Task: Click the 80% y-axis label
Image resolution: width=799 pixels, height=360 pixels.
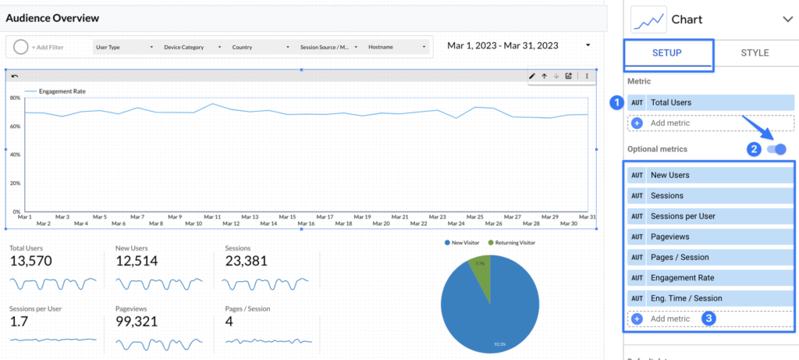Action: [x=15, y=98]
